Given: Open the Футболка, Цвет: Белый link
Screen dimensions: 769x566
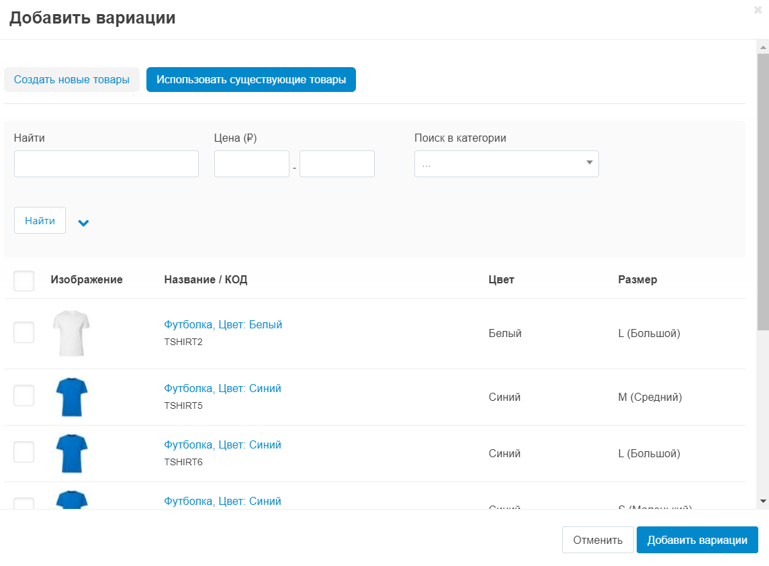Looking at the screenshot, I should coord(223,325).
